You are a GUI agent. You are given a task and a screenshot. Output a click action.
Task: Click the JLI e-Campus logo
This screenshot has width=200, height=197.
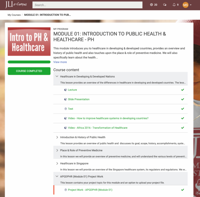16,5
